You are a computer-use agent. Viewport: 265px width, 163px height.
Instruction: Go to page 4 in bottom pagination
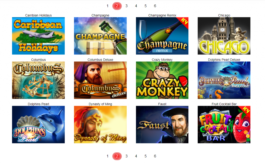pos(136,156)
